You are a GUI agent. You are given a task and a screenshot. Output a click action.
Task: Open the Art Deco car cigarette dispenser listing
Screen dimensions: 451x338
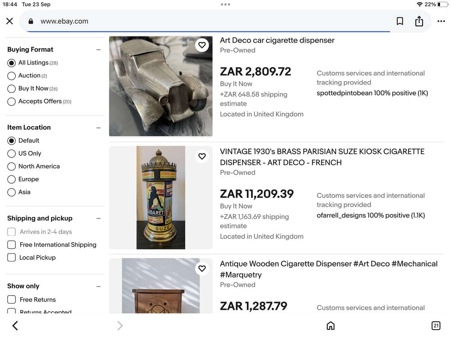pos(277,40)
